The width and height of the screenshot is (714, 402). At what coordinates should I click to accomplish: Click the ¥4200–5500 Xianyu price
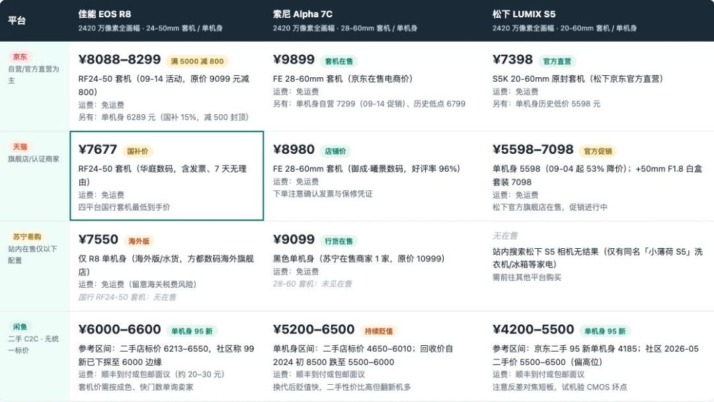pyautogui.click(x=534, y=329)
